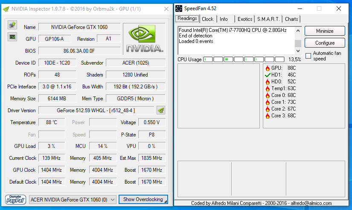Click the log scrollbar thumb

[x=298, y=43]
